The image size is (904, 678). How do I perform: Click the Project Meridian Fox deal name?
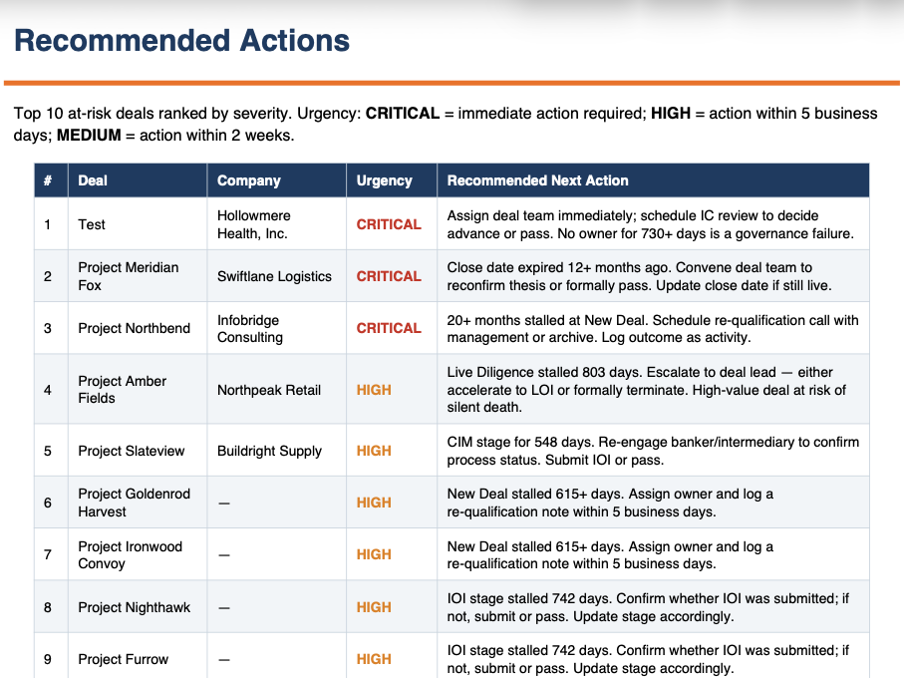[x=129, y=276]
